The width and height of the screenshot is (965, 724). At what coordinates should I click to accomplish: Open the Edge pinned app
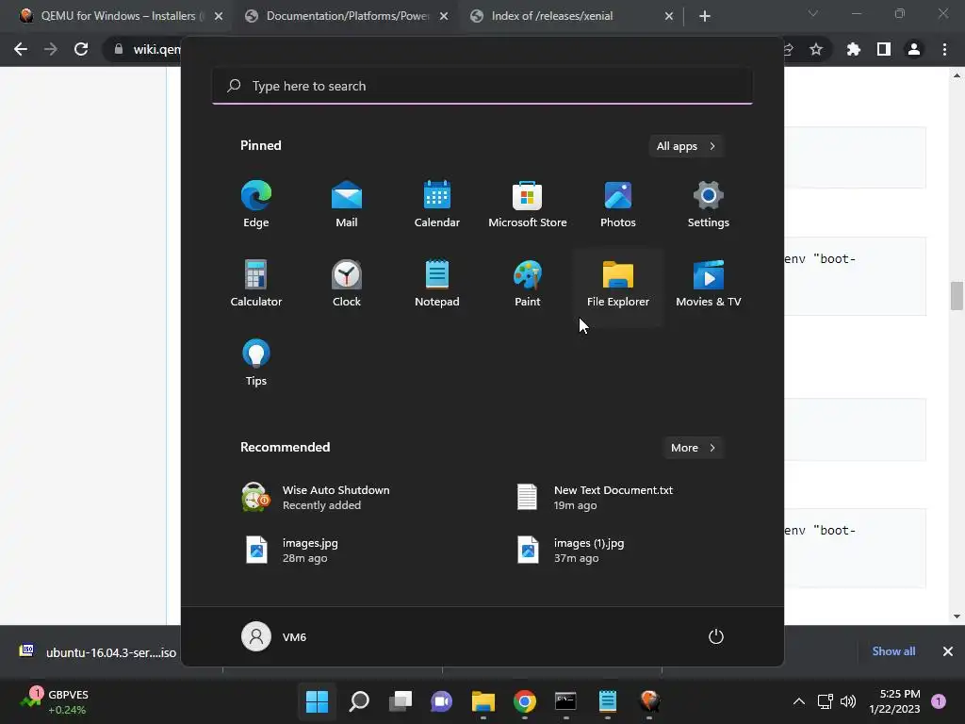(256, 205)
